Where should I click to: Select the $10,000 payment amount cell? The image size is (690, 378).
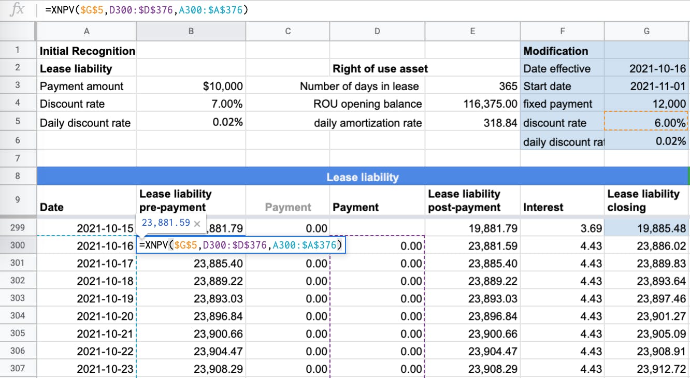191,86
